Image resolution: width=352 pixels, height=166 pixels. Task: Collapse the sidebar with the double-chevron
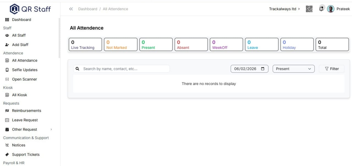pyautogui.click(x=71, y=9)
